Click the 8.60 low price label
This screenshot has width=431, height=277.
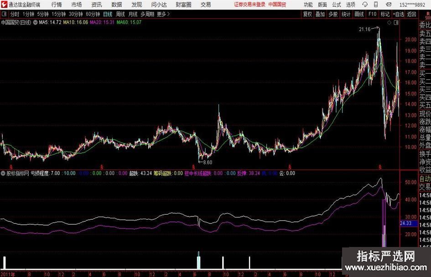208,162
